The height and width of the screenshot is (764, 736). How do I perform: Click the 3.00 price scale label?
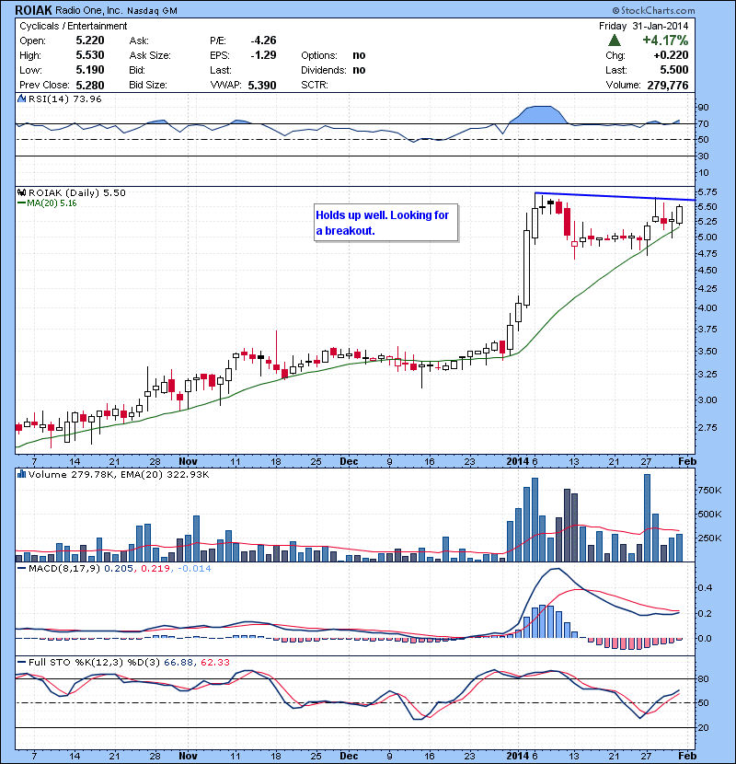pos(707,399)
